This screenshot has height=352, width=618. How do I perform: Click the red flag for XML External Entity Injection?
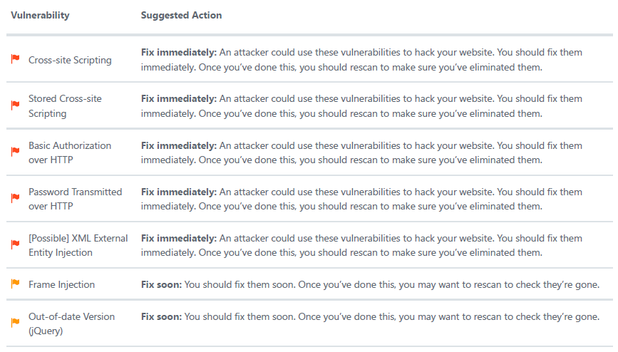[16, 245]
